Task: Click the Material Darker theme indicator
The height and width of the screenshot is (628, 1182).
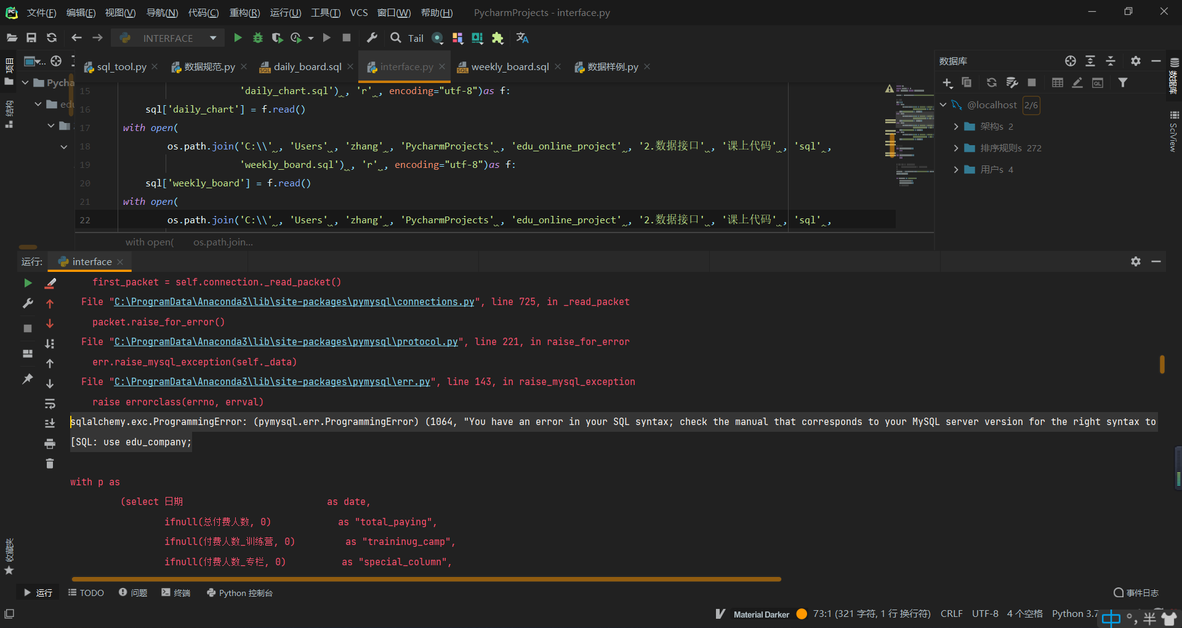Action: (x=761, y=614)
